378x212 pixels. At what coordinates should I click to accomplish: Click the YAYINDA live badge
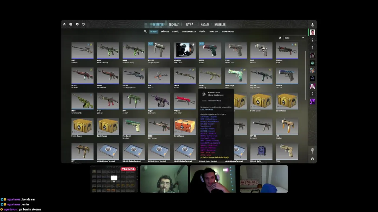(128, 169)
